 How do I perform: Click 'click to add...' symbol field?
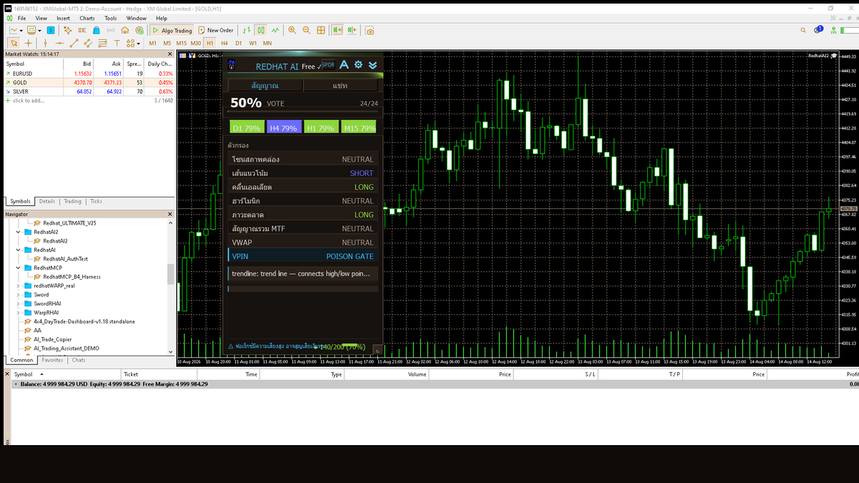tap(29, 100)
